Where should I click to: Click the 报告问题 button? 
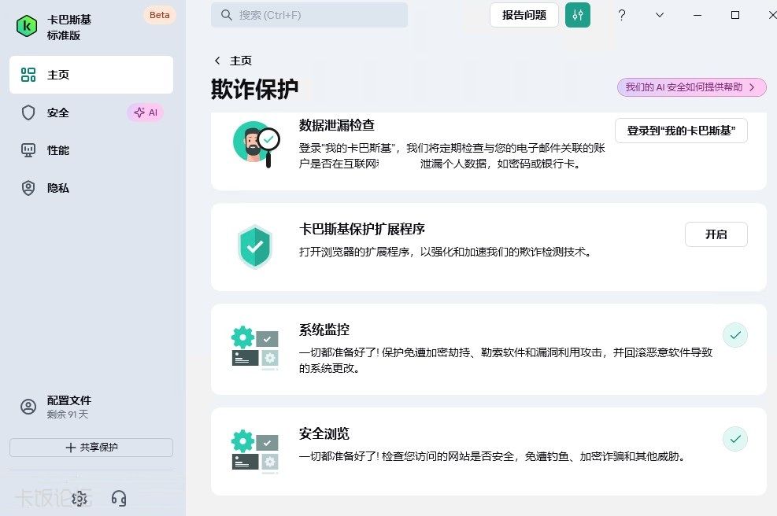(524, 15)
